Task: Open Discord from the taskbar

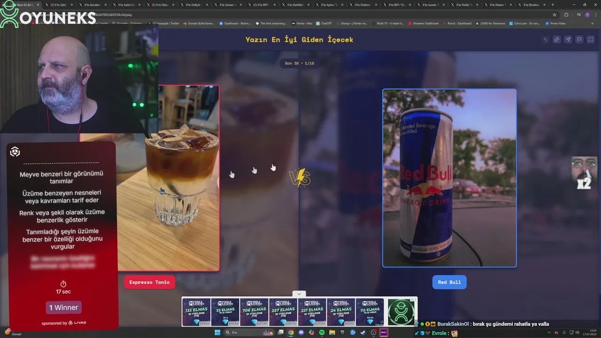Action: (301, 332)
